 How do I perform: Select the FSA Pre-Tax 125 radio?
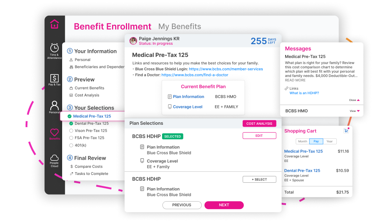coord(71,138)
